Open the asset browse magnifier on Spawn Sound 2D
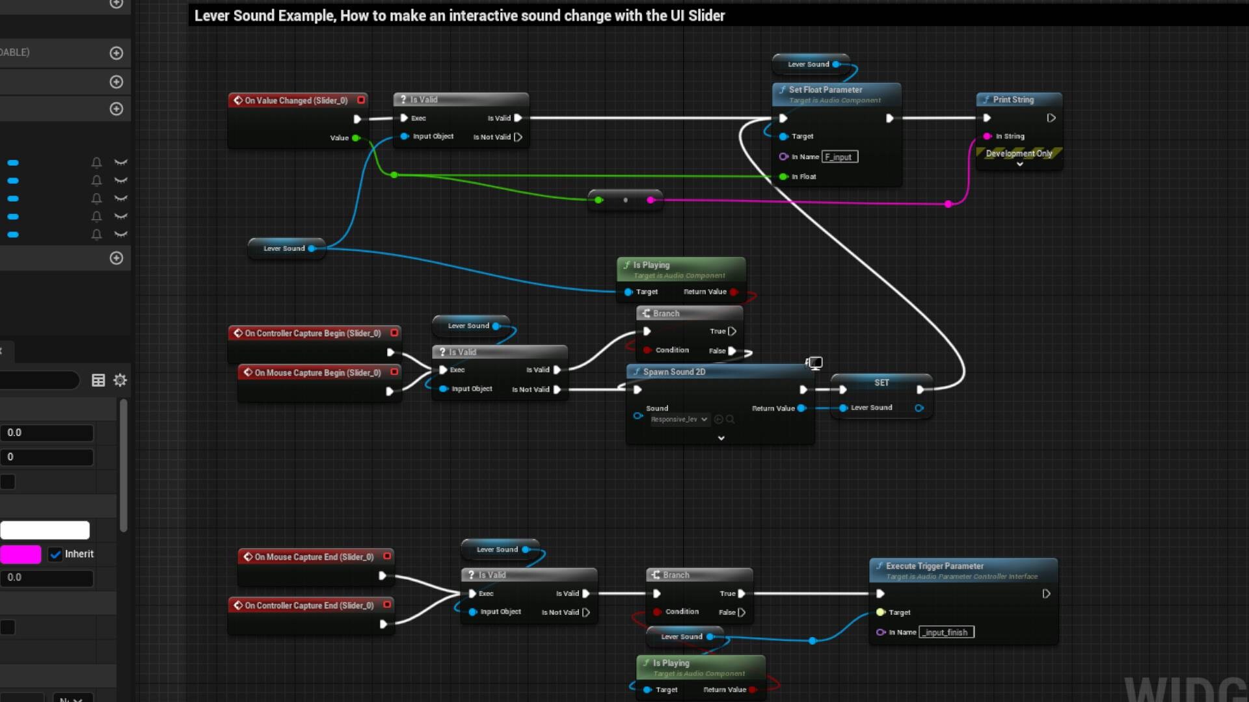This screenshot has height=702, width=1249. click(x=731, y=419)
